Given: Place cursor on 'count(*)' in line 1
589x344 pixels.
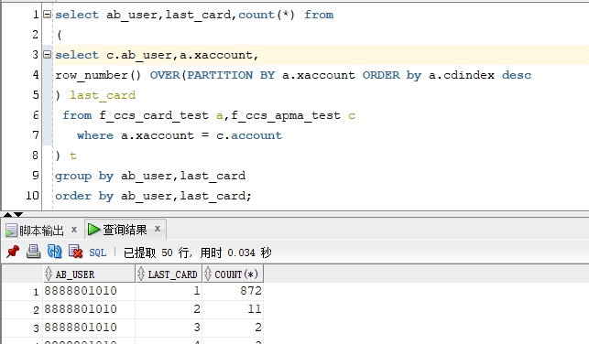Looking at the screenshot, I should 267,15.
